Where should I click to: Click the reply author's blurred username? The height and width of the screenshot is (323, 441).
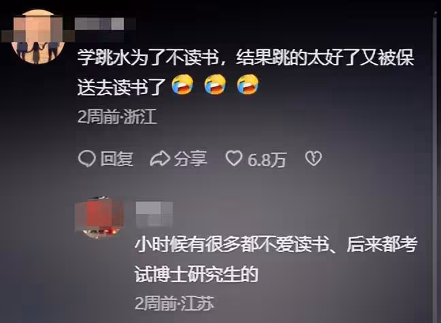154,214
